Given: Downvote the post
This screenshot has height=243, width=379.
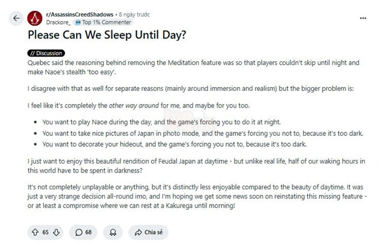Looking at the screenshot, I should pyautogui.click(x=57, y=232).
